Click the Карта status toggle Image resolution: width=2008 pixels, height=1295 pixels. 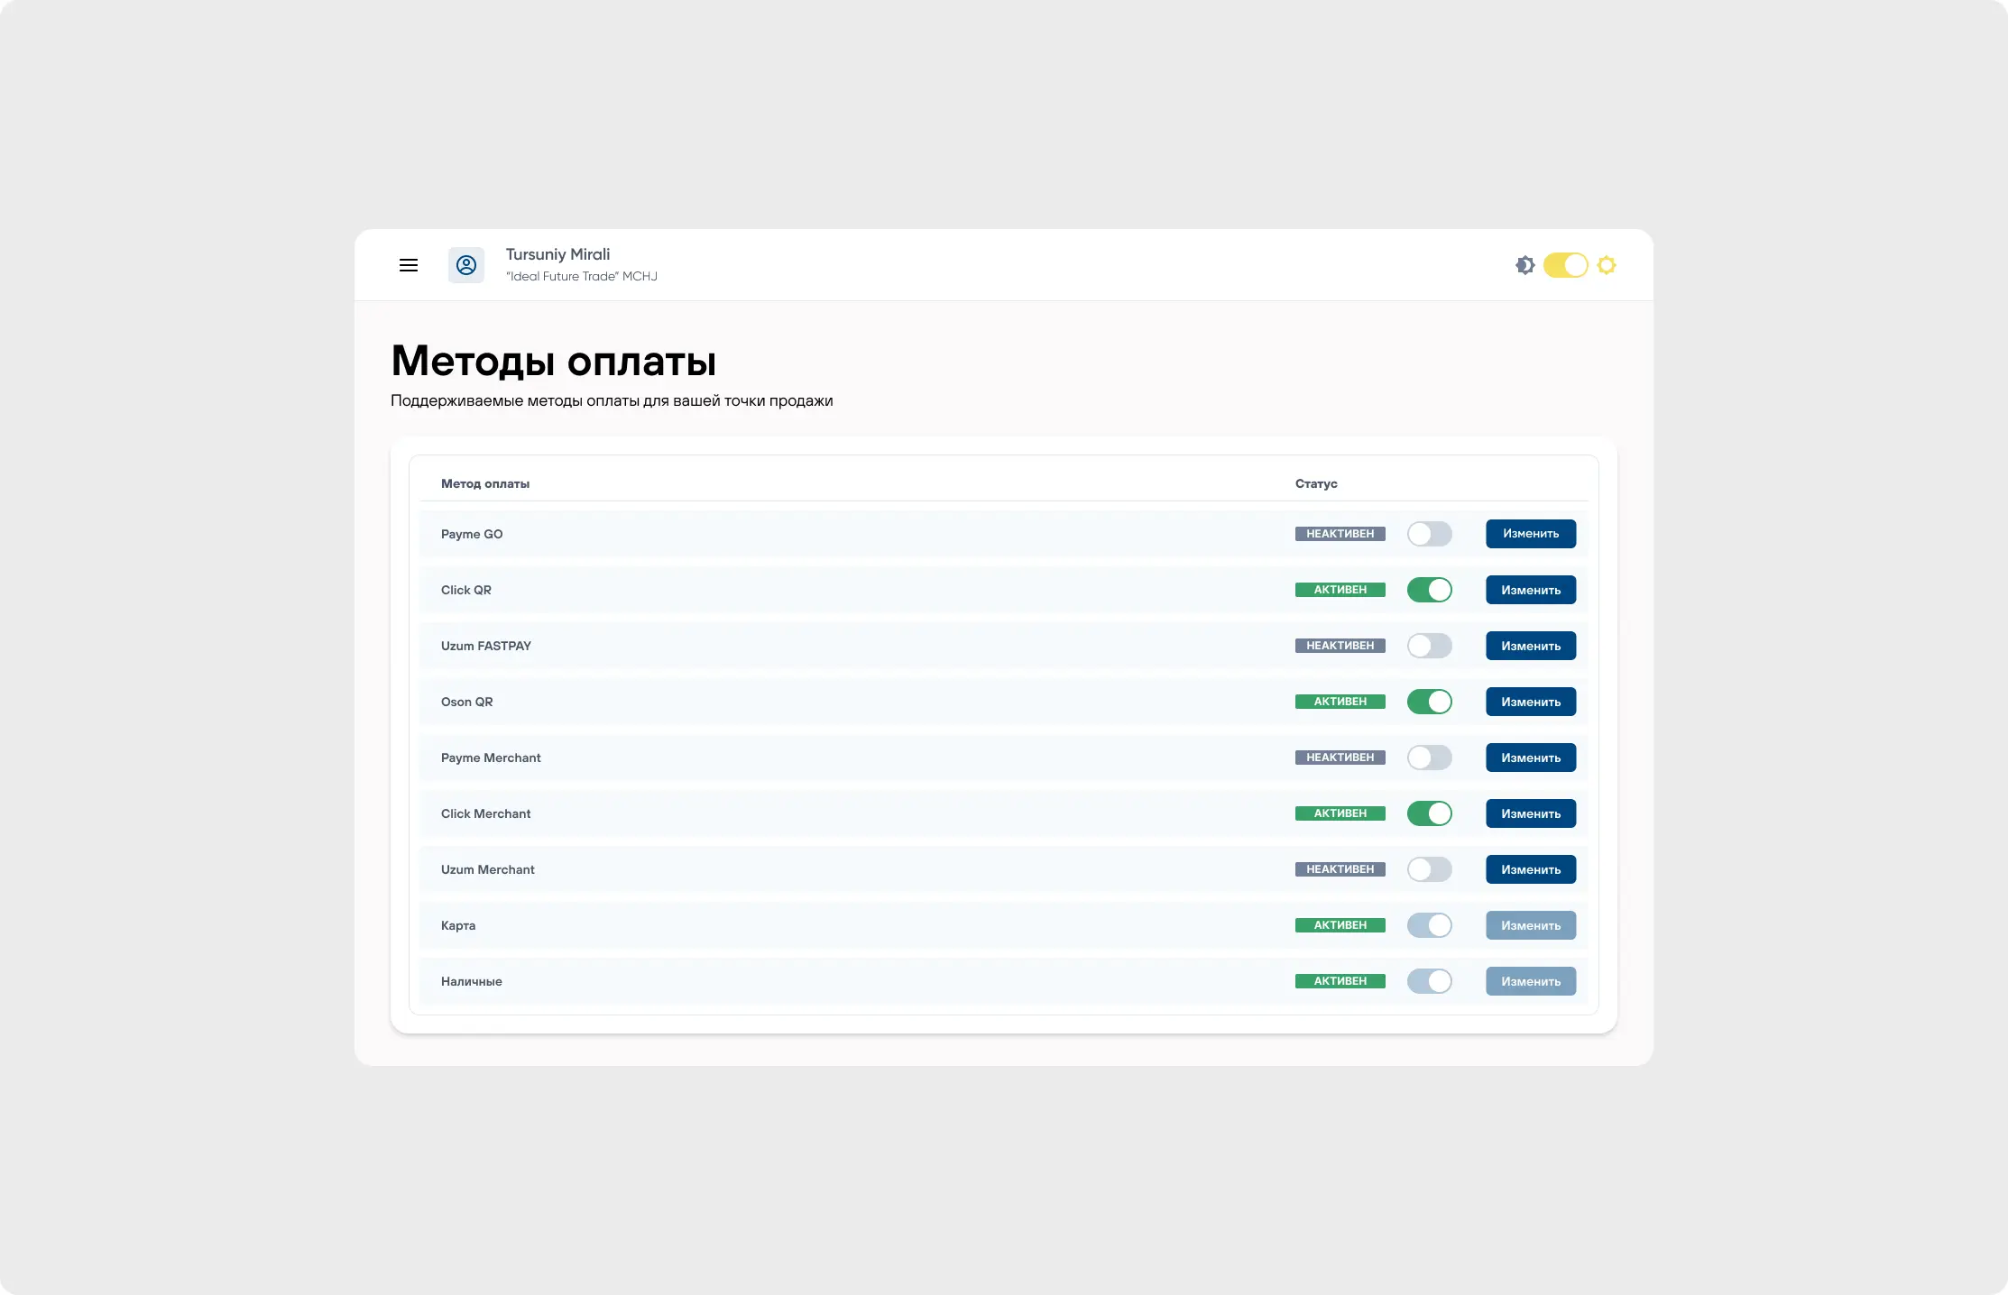1430,925
